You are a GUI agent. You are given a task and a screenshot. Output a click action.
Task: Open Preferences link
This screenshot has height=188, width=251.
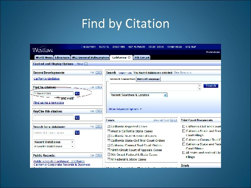(213, 52)
